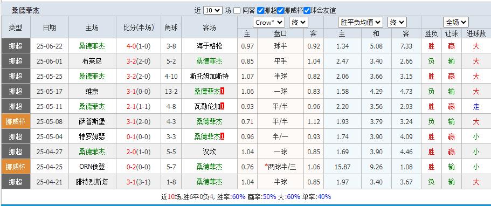Open the 3-1(0-0) score on 25-05-17
Screen dimensions: 491x206
(x=139, y=91)
